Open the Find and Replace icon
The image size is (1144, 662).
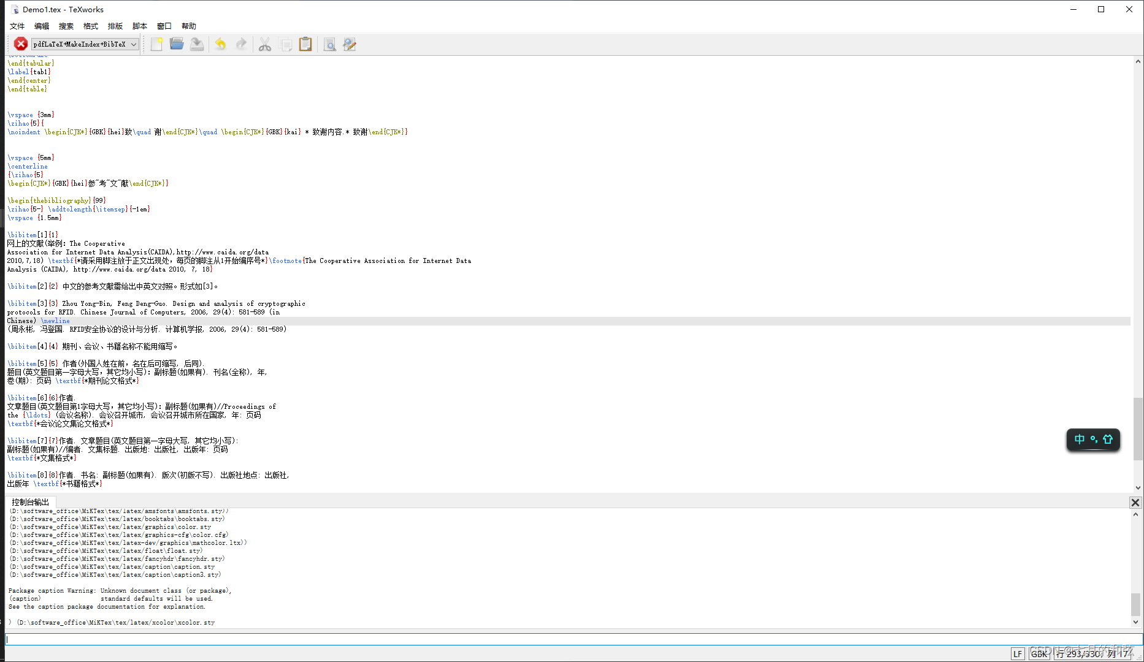coord(349,44)
